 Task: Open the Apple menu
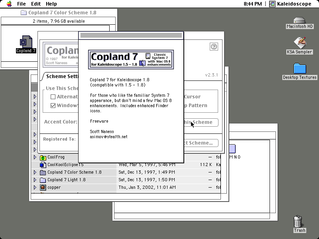click(9, 4)
